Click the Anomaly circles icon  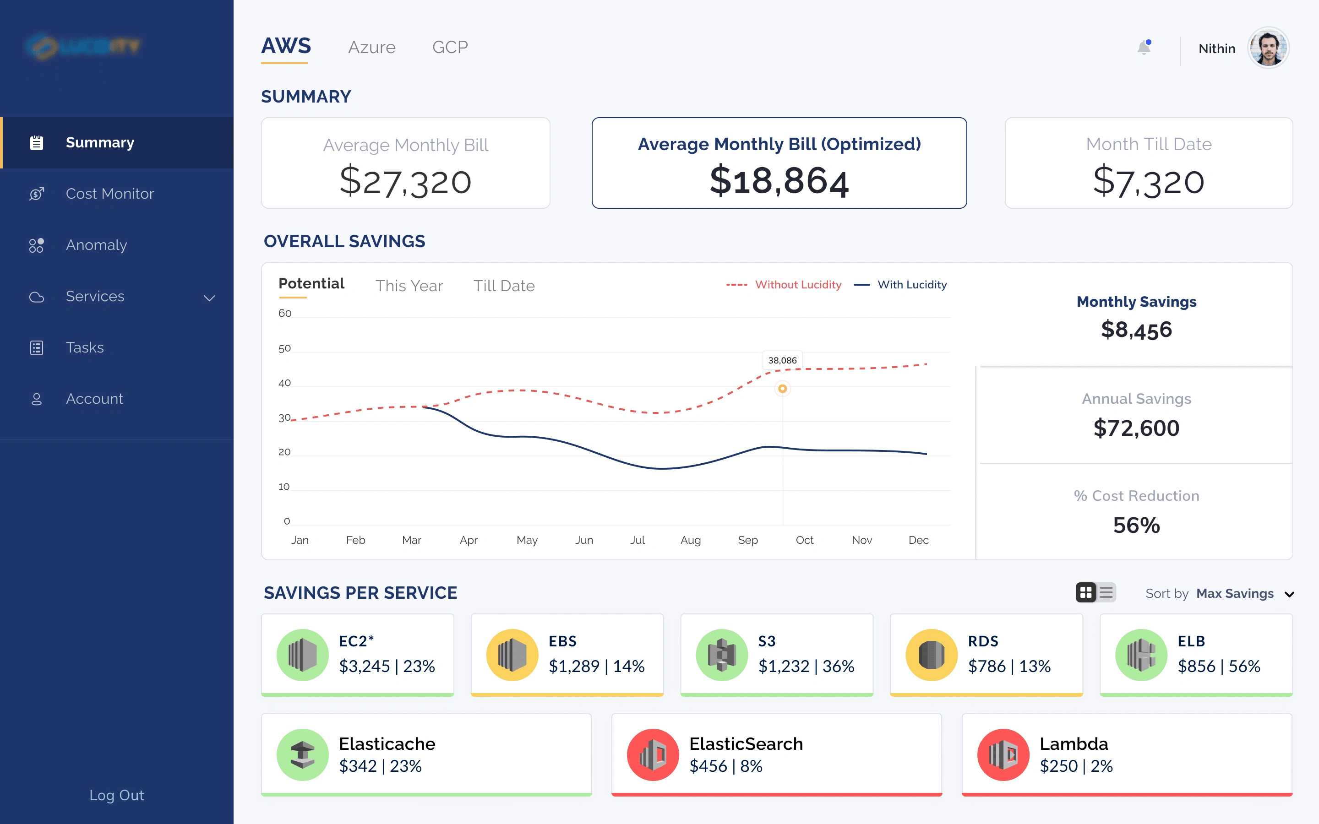37,245
